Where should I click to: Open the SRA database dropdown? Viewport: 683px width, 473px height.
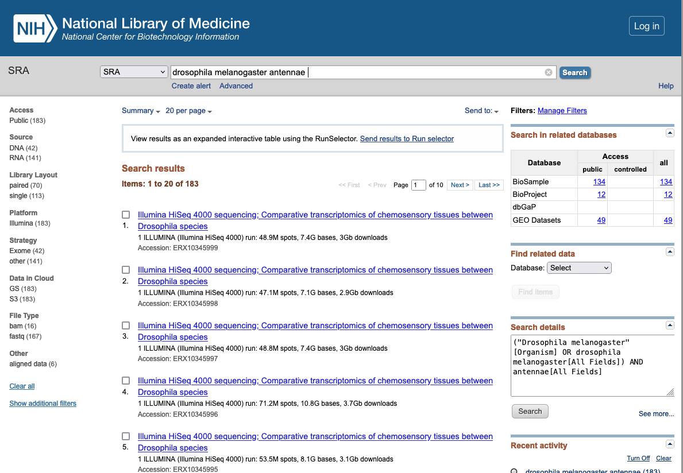tap(134, 72)
